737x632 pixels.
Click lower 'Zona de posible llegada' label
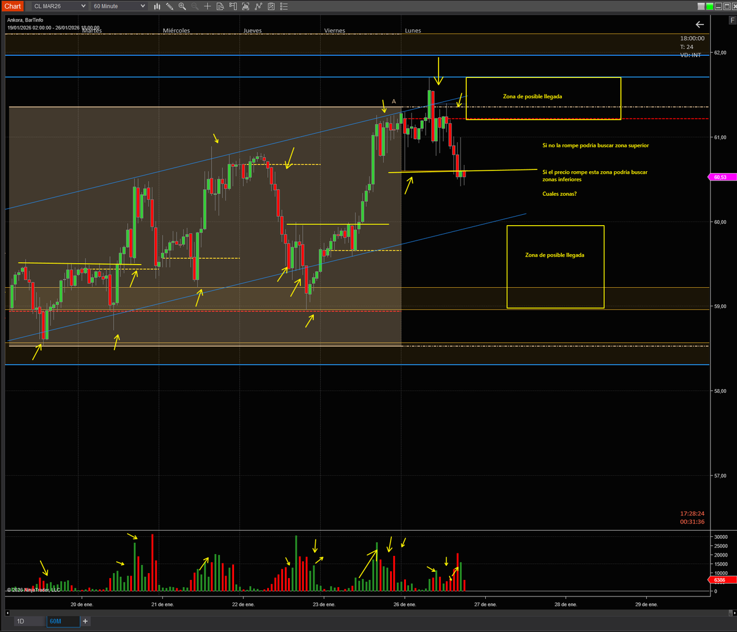click(555, 255)
